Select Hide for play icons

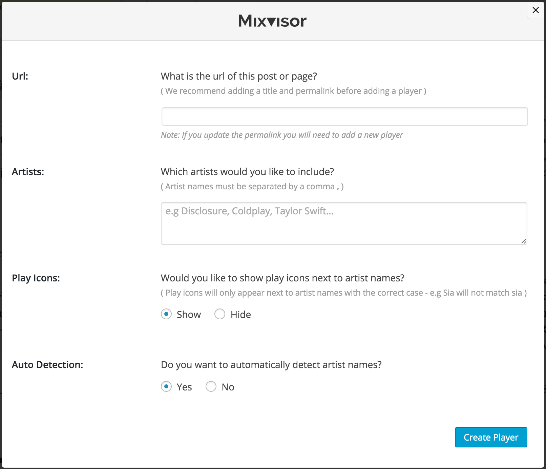220,314
